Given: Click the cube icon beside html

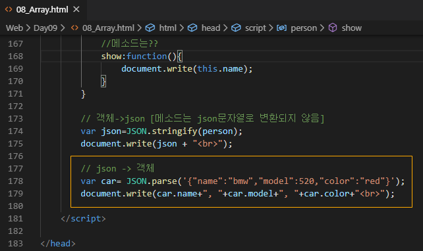Looking at the screenshot, I should point(150,28).
